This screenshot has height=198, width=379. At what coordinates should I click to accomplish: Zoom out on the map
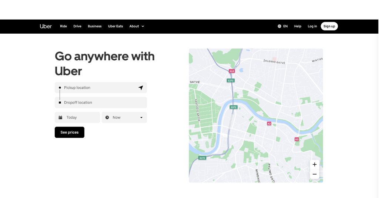click(x=315, y=174)
